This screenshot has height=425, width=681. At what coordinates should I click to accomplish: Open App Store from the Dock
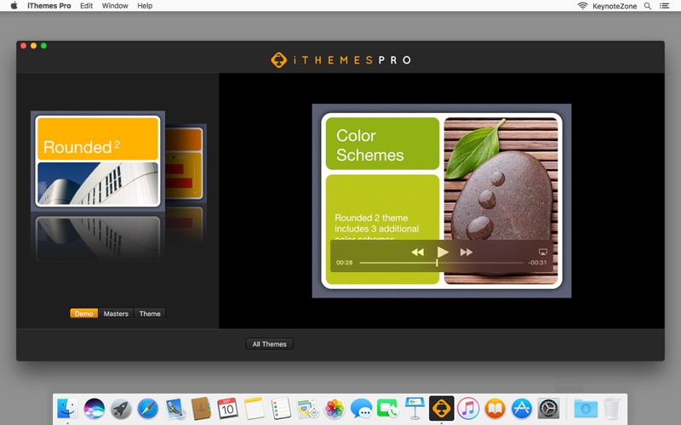[x=522, y=408]
